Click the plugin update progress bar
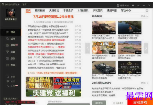The width and height of the screenshot is (158, 105). tap(69, 104)
